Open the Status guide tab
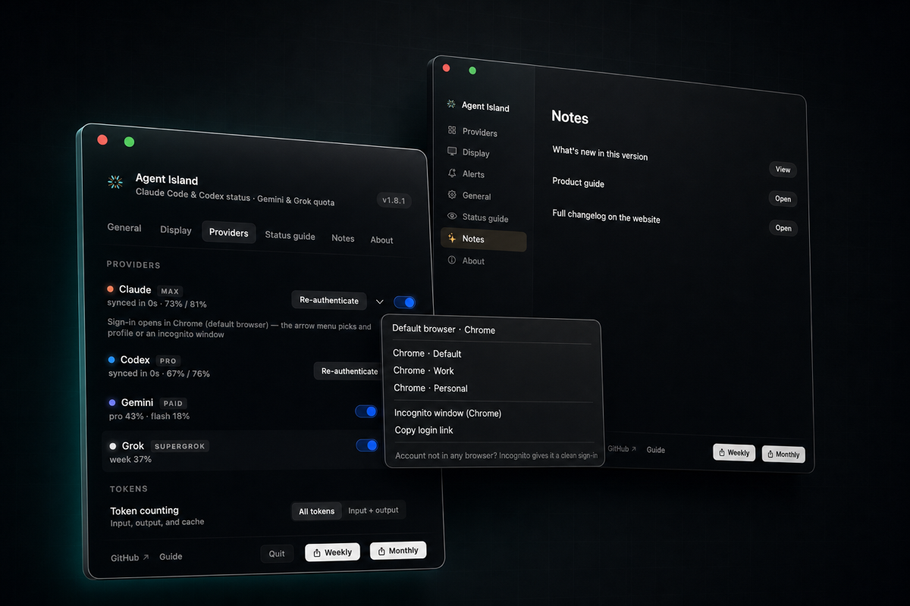Screen dimensions: 910x606 tap(290, 236)
